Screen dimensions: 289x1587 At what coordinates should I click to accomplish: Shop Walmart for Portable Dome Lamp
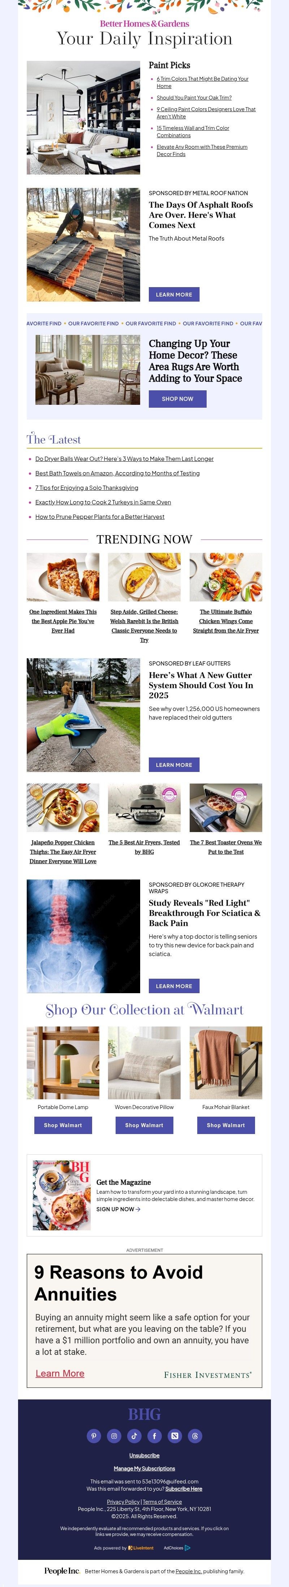coord(63,1125)
